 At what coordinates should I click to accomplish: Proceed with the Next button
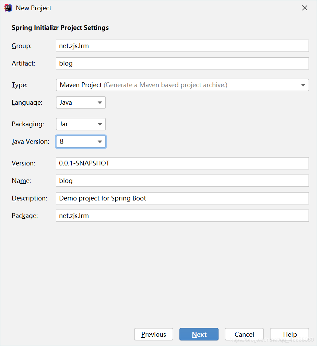(x=199, y=334)
